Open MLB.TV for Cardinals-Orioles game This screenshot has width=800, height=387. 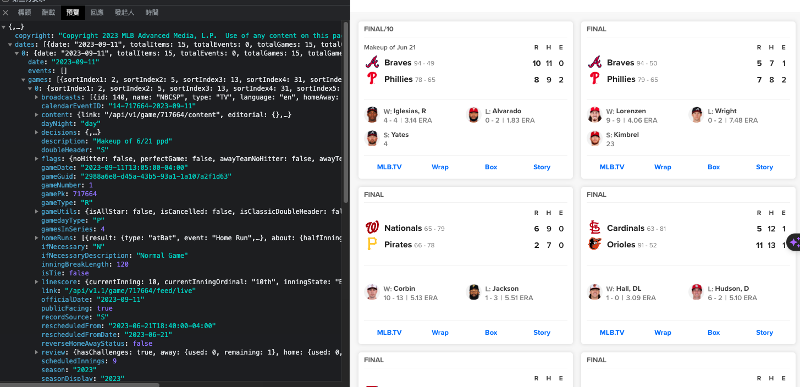click(612, 333)
